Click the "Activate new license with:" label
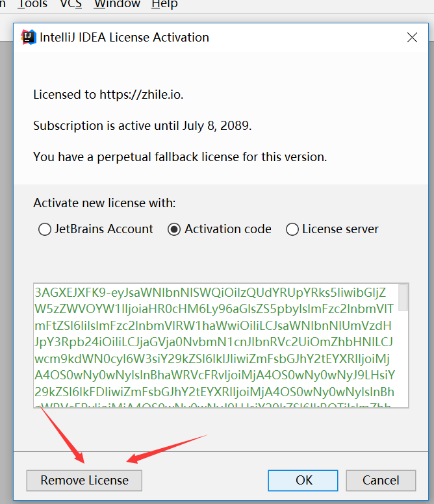Viewport: 434px width, 504px height. 104,203
